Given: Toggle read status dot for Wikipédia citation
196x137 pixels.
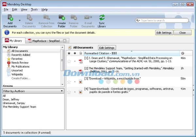Looking at the screenshot, I should tap(75, 82).
